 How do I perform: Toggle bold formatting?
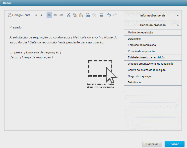[36, 15]
